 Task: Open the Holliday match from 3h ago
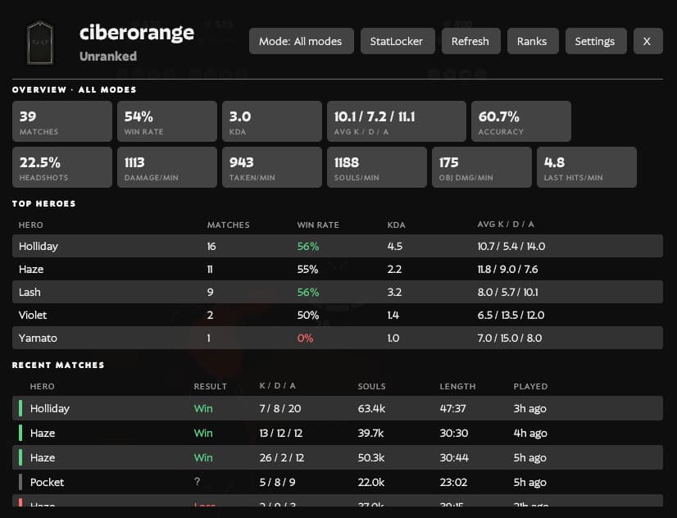[338, 408]
